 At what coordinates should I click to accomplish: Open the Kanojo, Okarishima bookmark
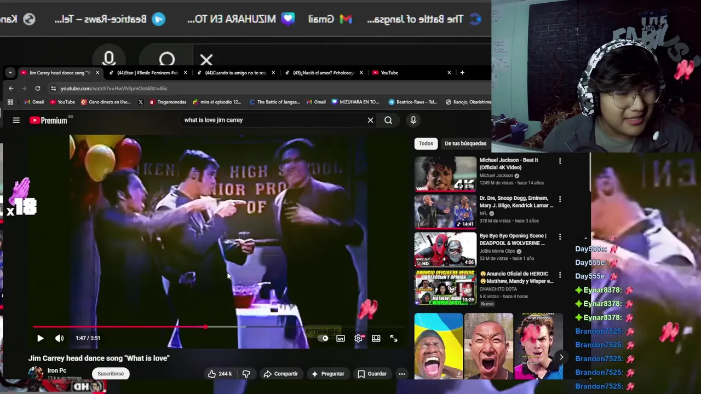[468, 102]
